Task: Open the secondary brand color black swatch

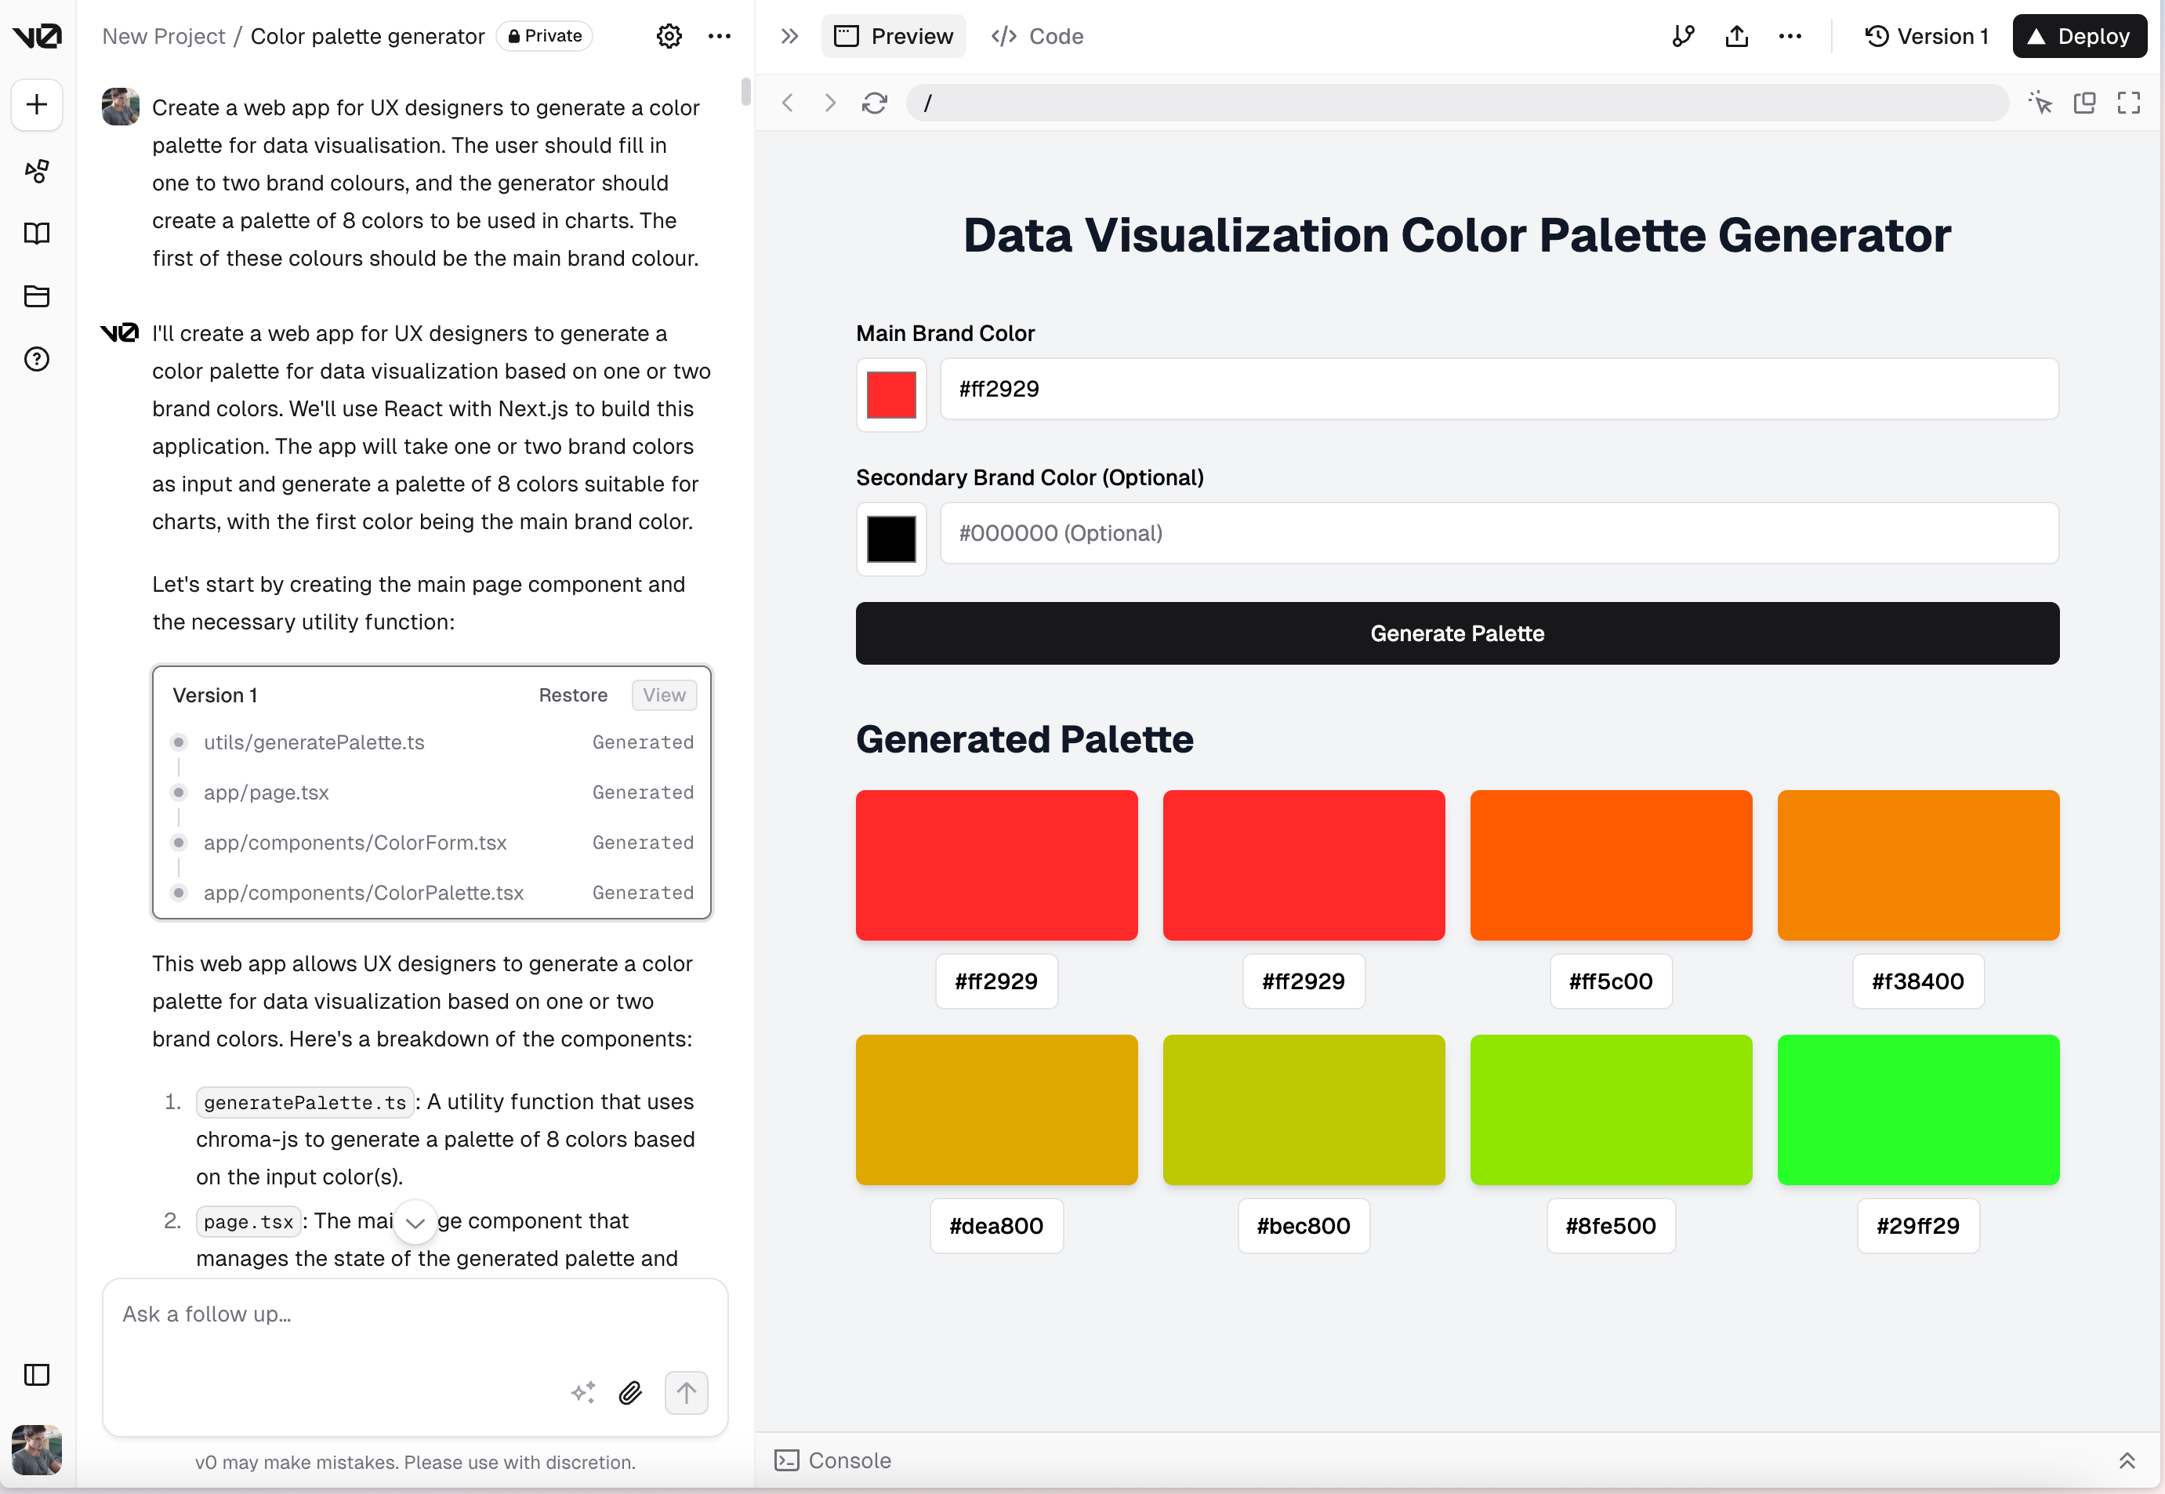Action: (891, 538)
